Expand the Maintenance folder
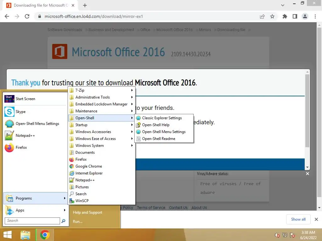The width and height of the screenshot is (322, 241). tap(102, 111)
